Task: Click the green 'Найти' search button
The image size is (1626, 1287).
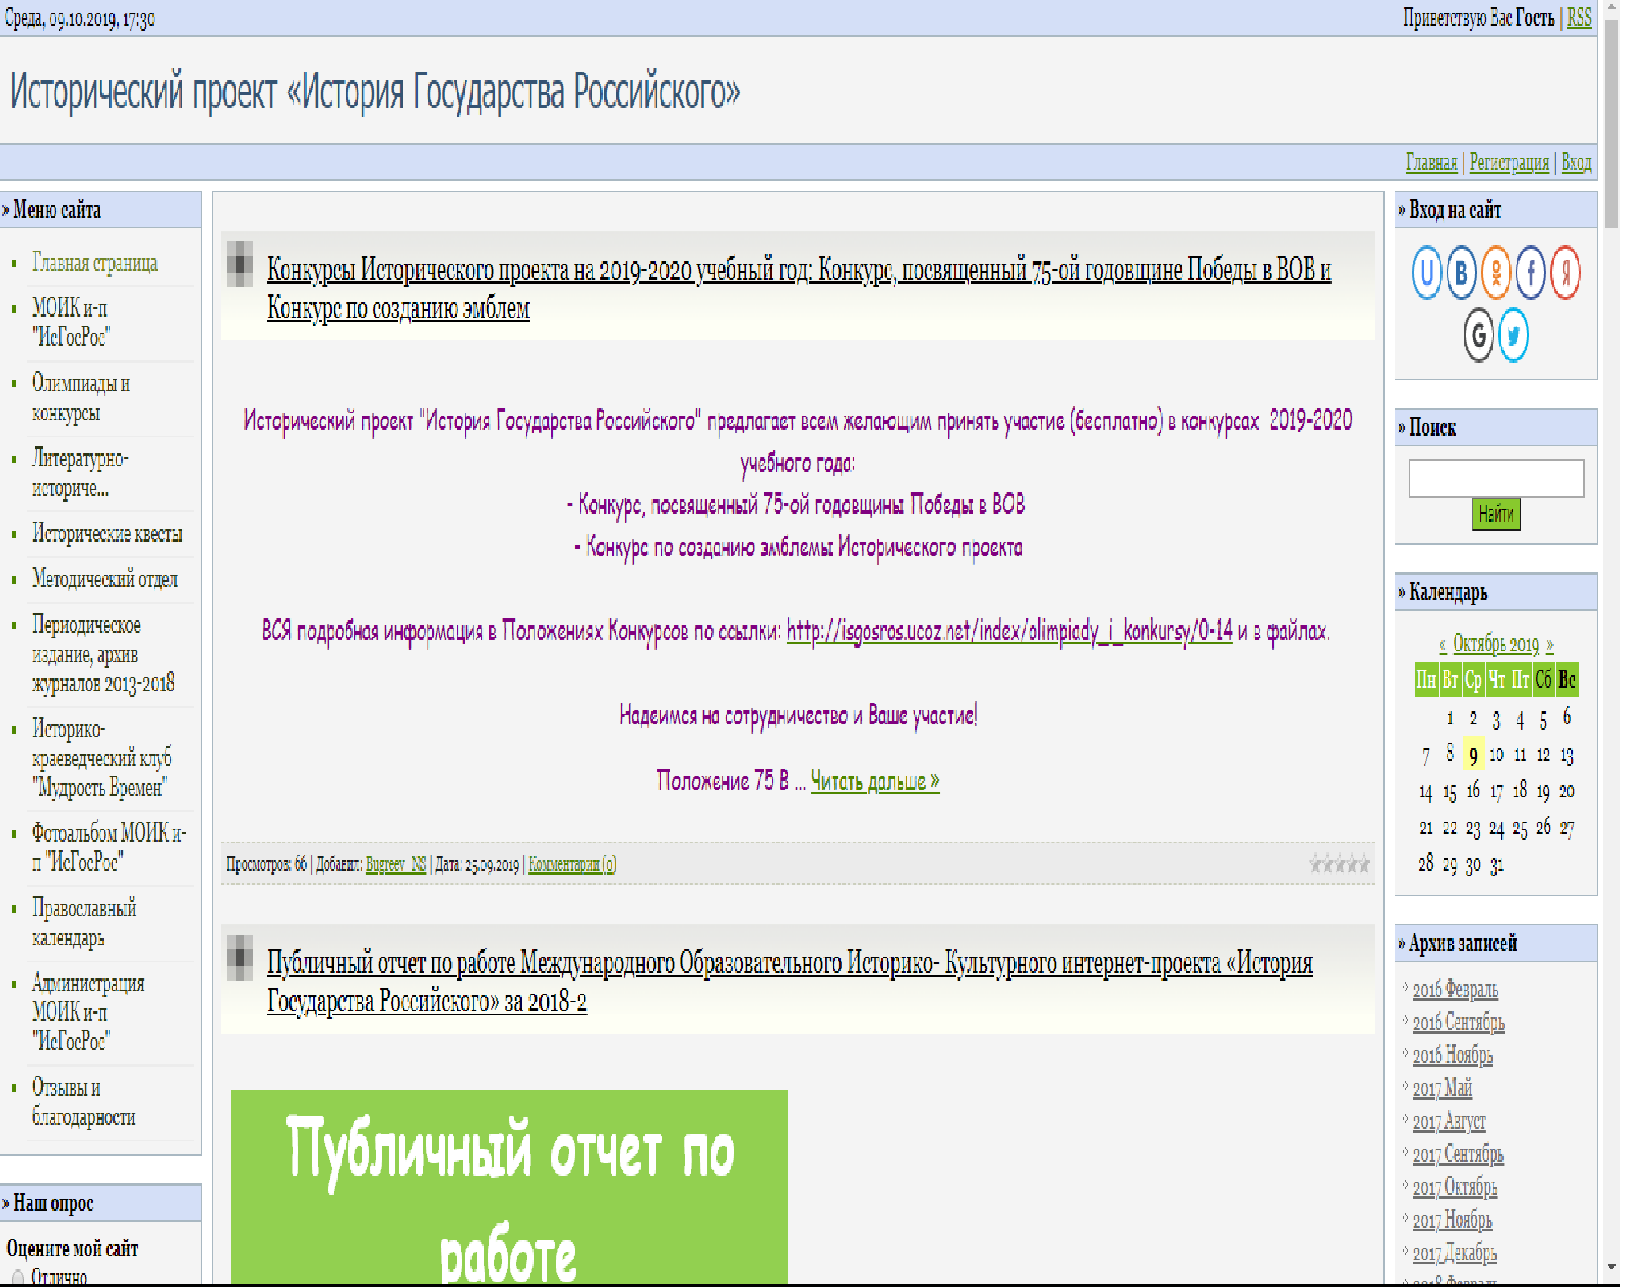Action: pos(1496,514)
